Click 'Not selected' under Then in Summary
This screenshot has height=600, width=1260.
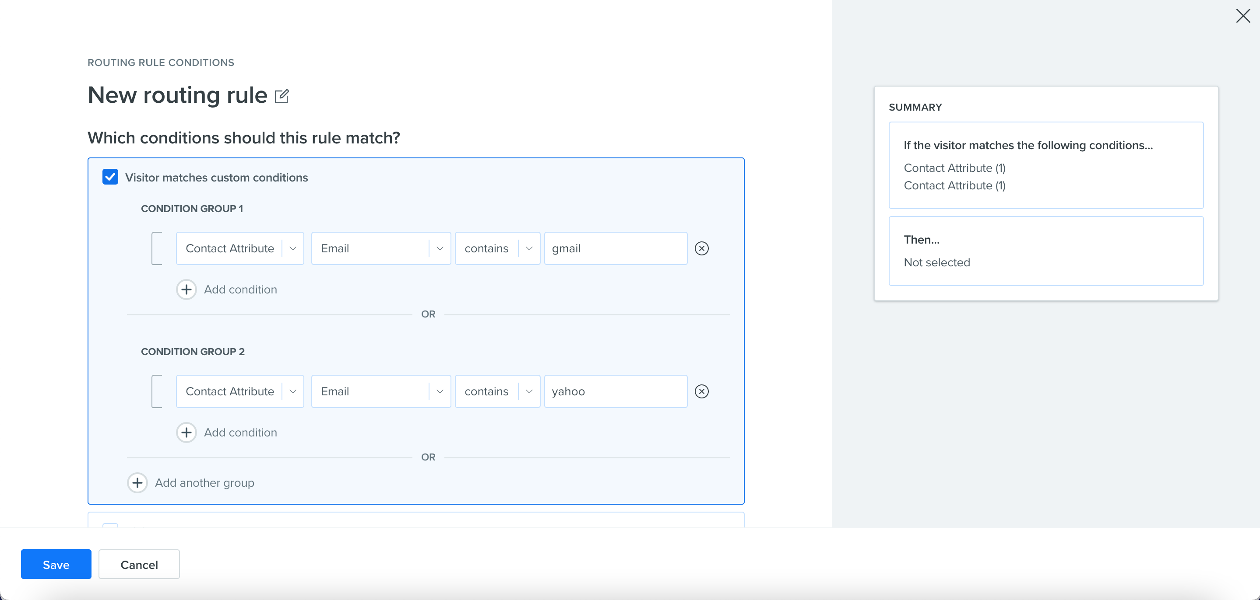point(937,262)
